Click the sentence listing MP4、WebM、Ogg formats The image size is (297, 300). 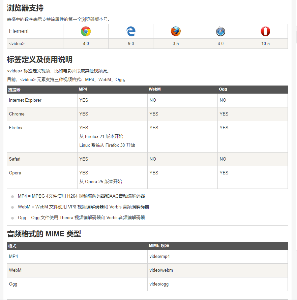tap(66, 79)
